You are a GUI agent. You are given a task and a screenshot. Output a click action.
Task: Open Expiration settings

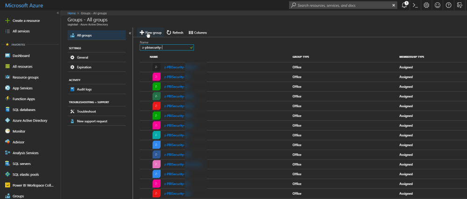tap(97, 68)
